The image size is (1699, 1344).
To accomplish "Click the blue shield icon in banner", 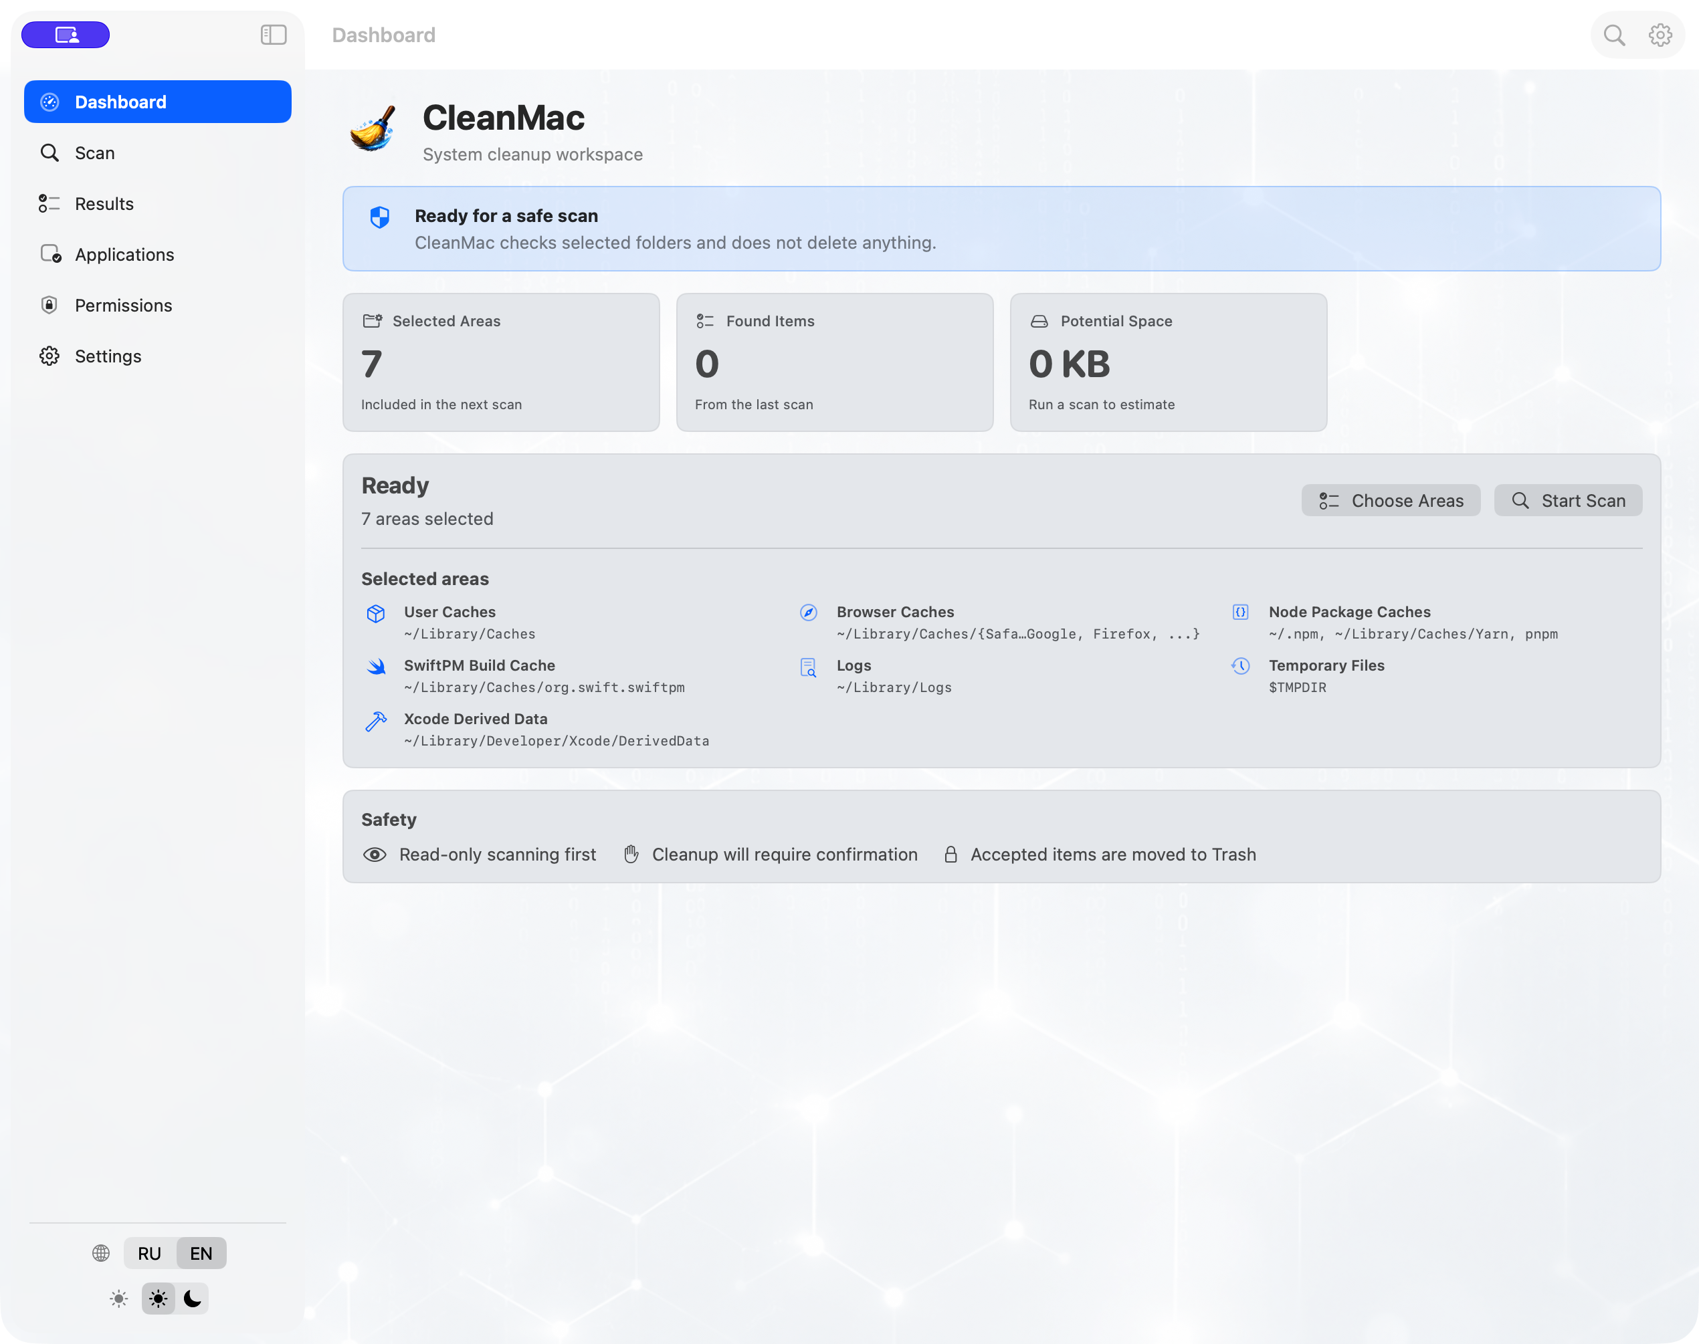I will coord(379,217).
